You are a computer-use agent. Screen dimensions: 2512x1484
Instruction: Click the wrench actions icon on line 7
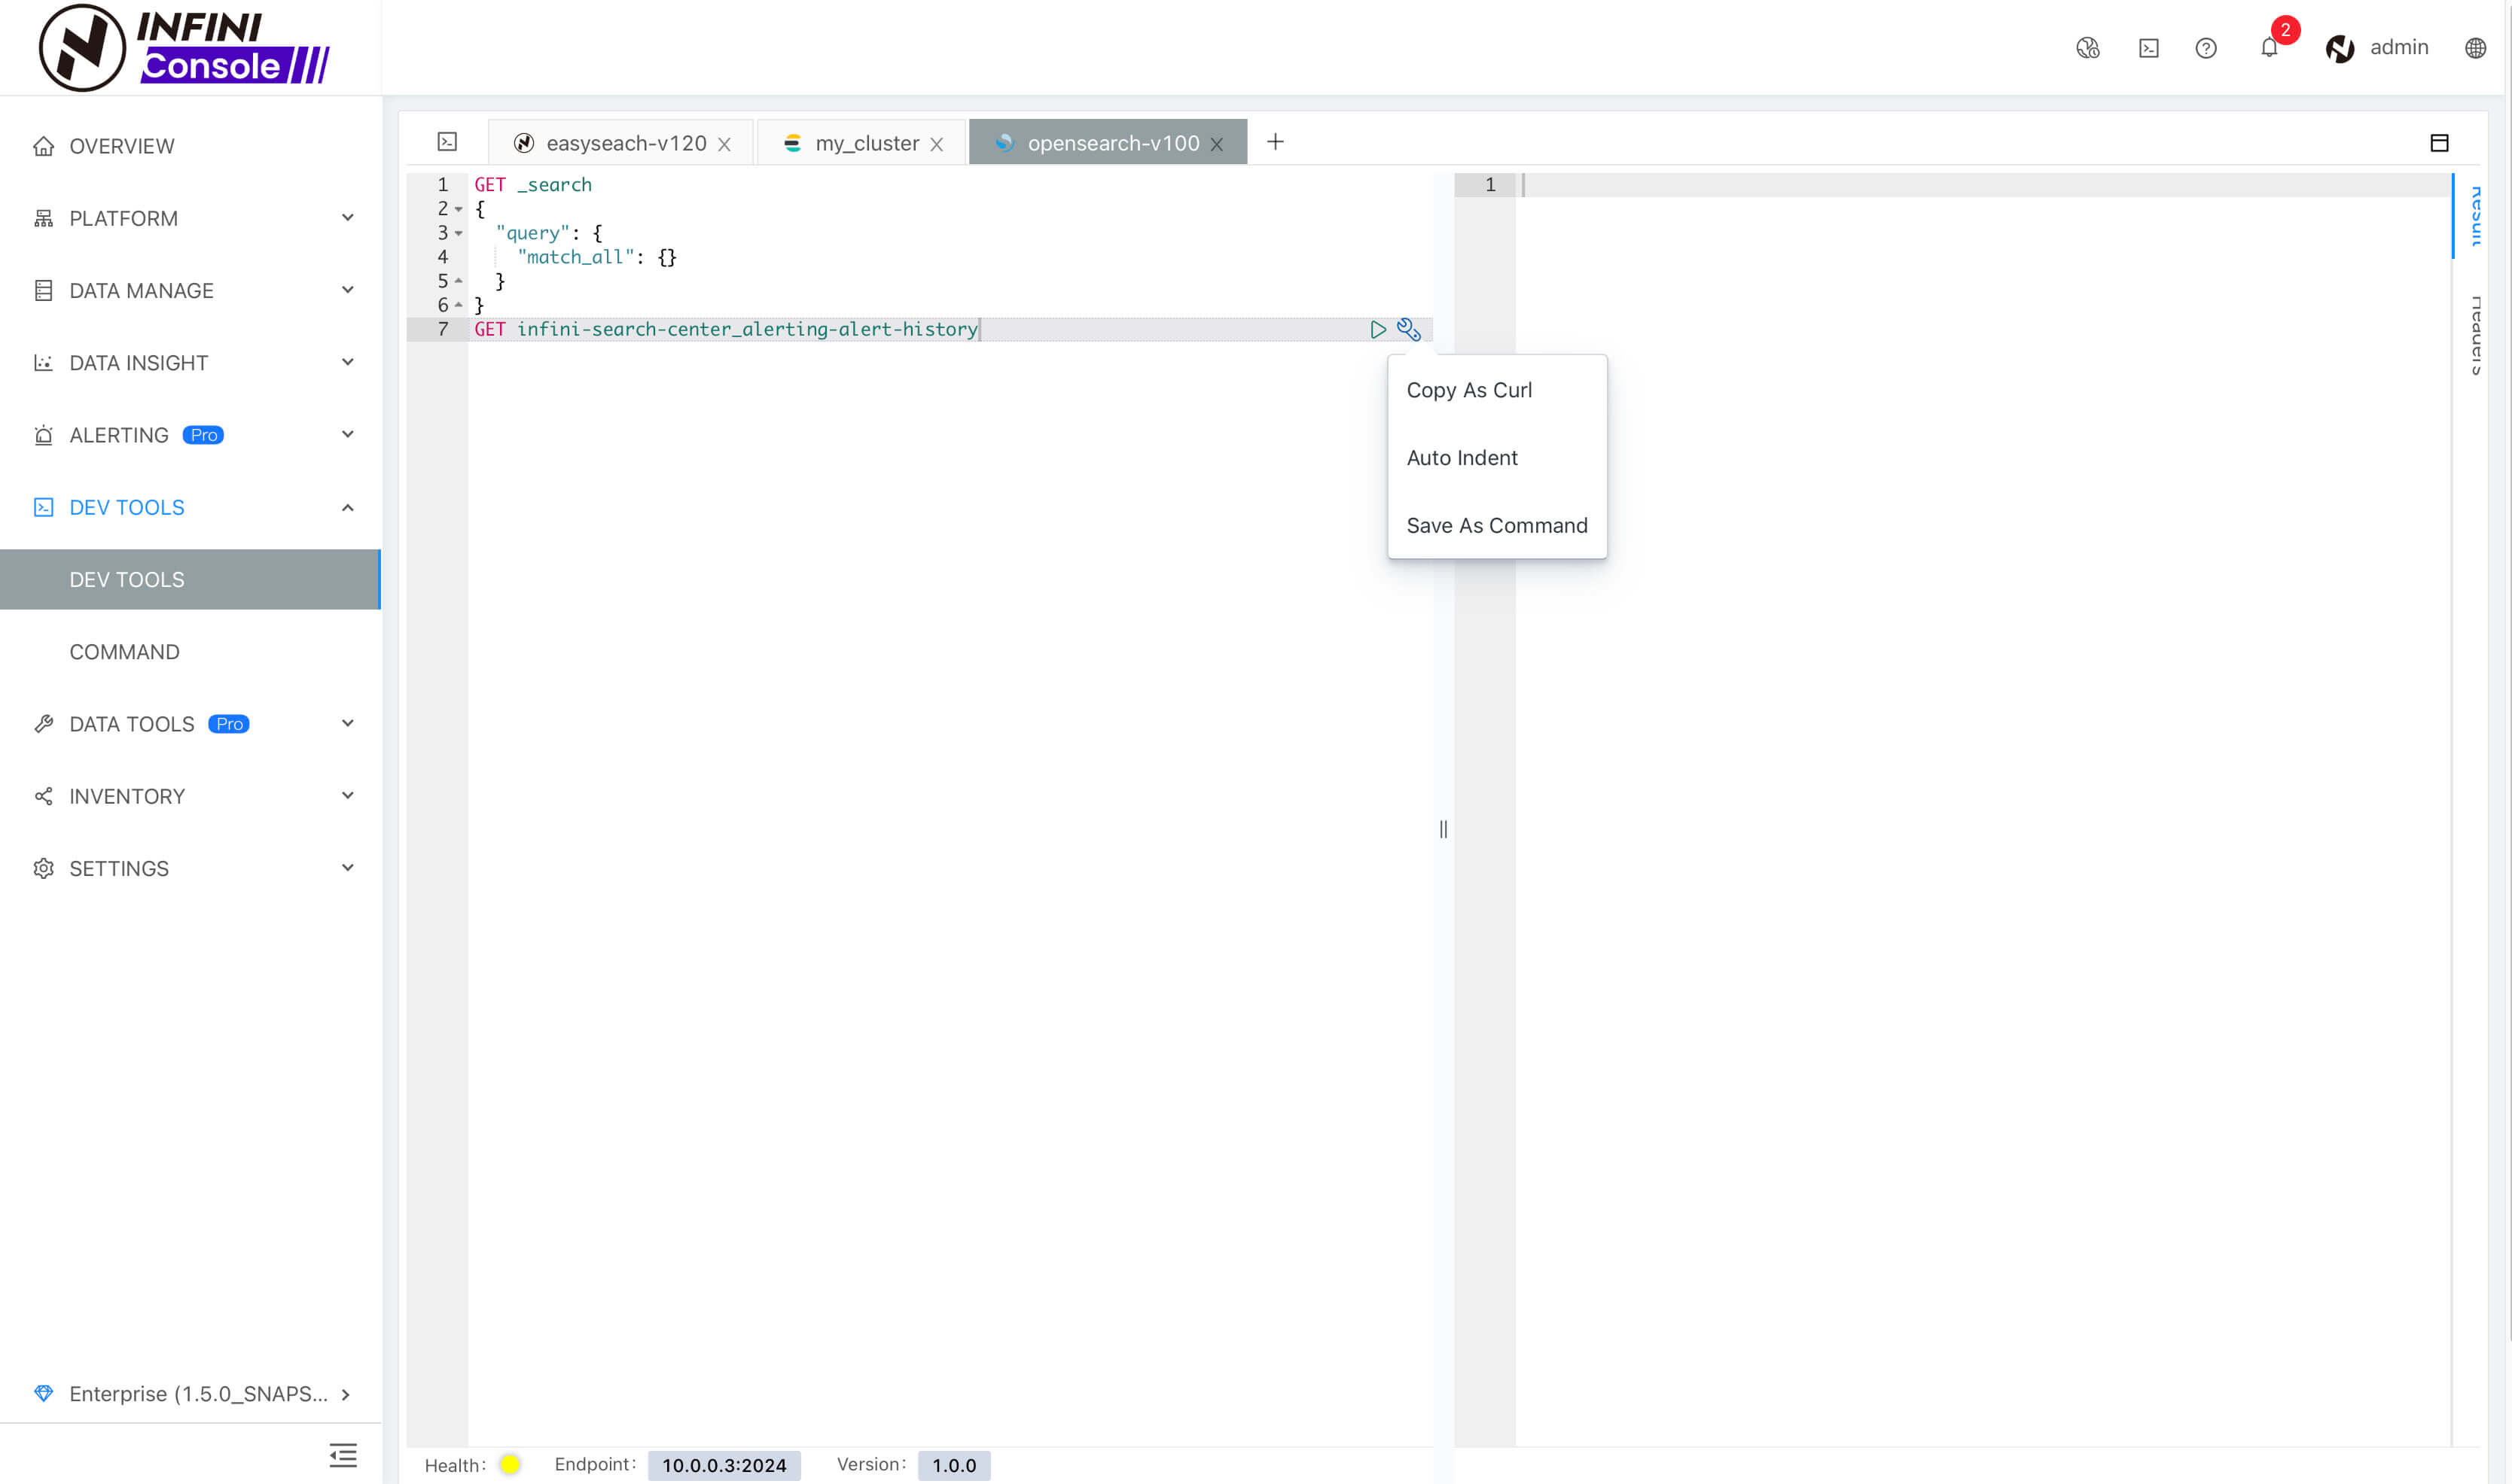click(1409, 329)
